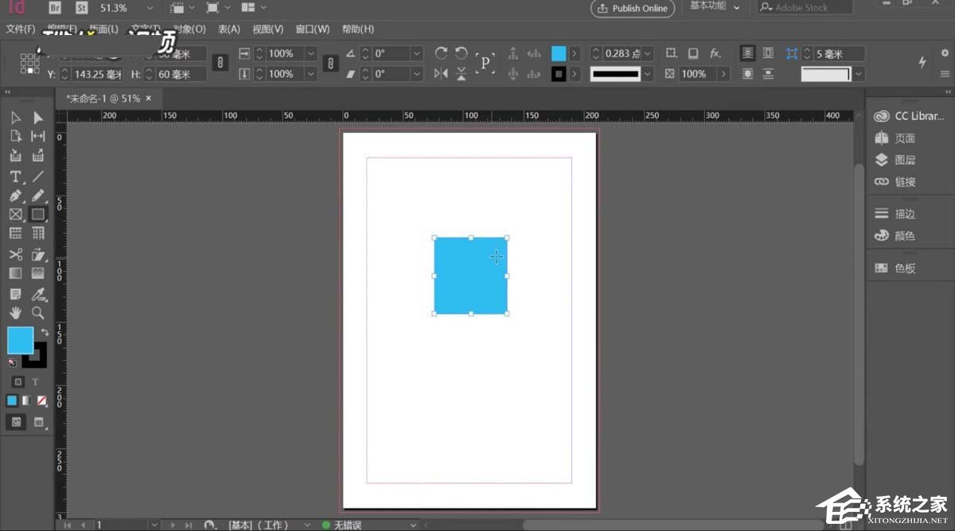Toggle constrain proportions for width and height
This screenshot has width=955, height=531.
221,63
